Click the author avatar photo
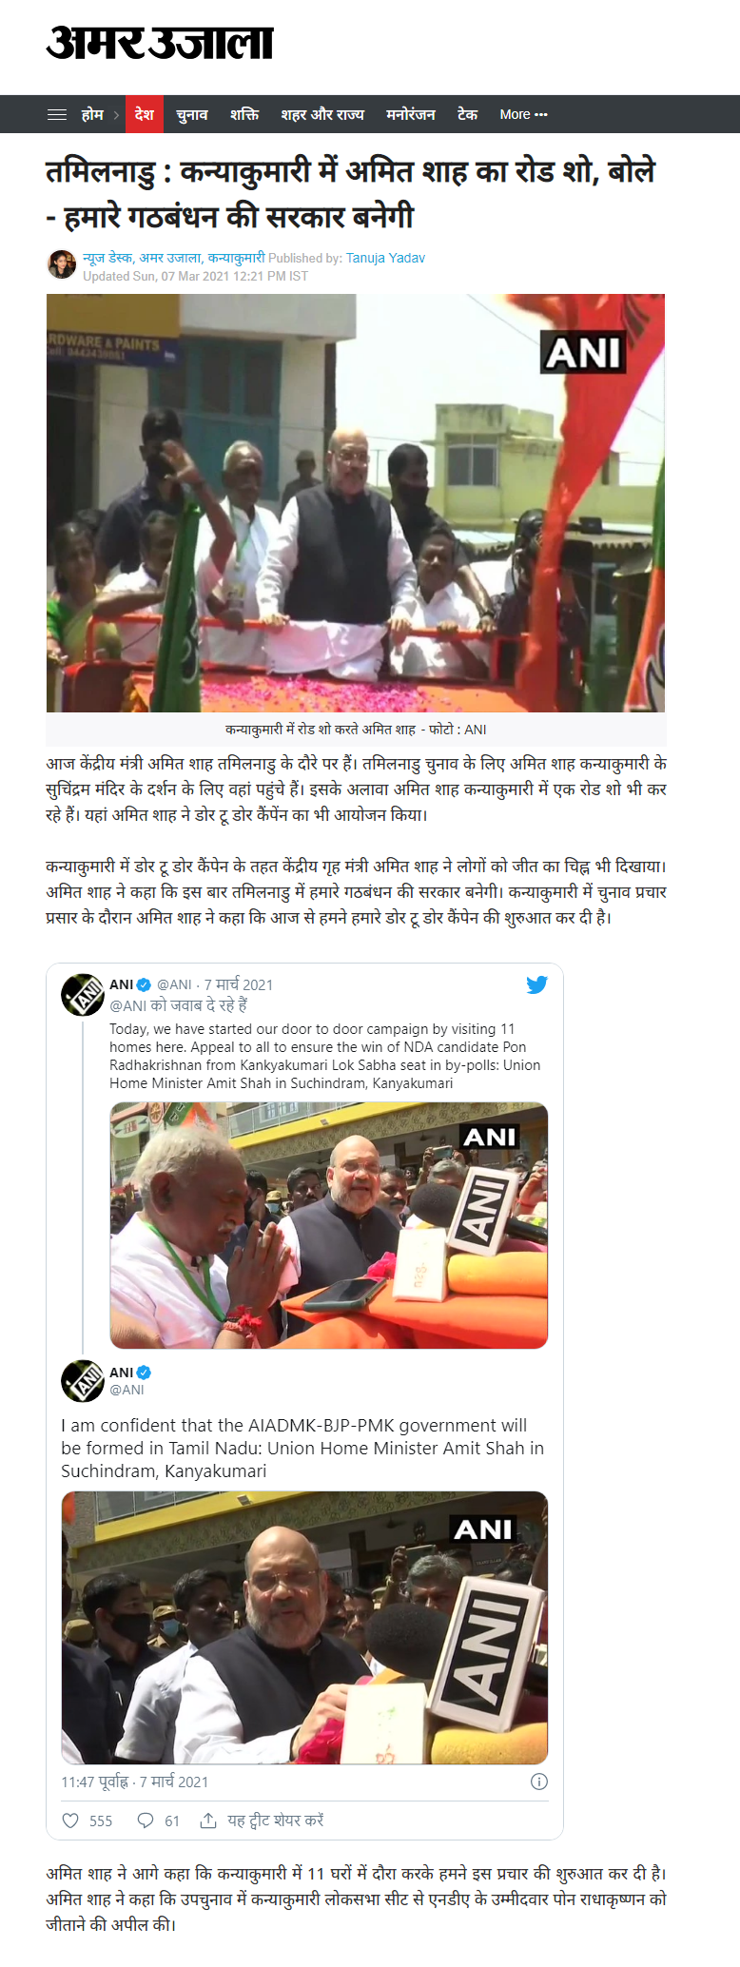The height and width of the screenshot is (1967, 740). tap(62, 264)
